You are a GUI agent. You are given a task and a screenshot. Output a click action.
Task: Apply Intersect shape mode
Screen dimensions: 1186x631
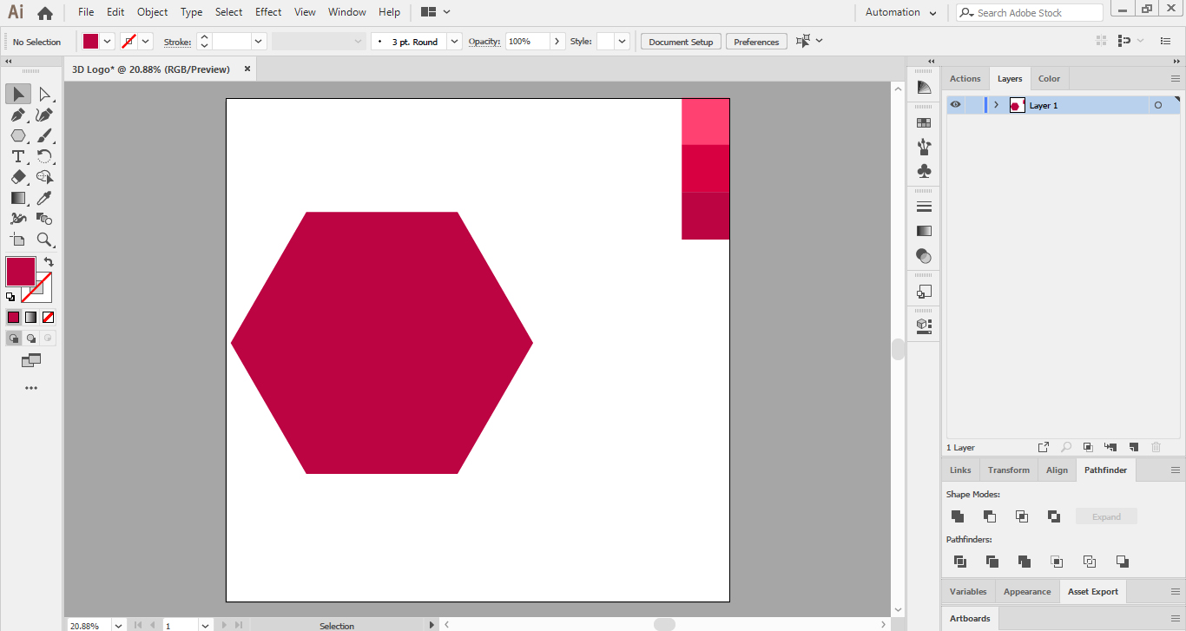(x=1022, y=516)
